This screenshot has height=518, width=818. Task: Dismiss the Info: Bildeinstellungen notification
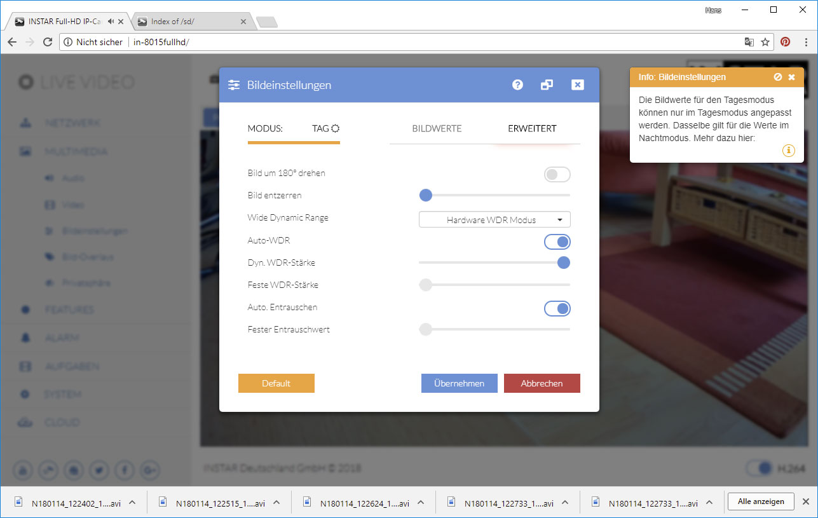791,77
